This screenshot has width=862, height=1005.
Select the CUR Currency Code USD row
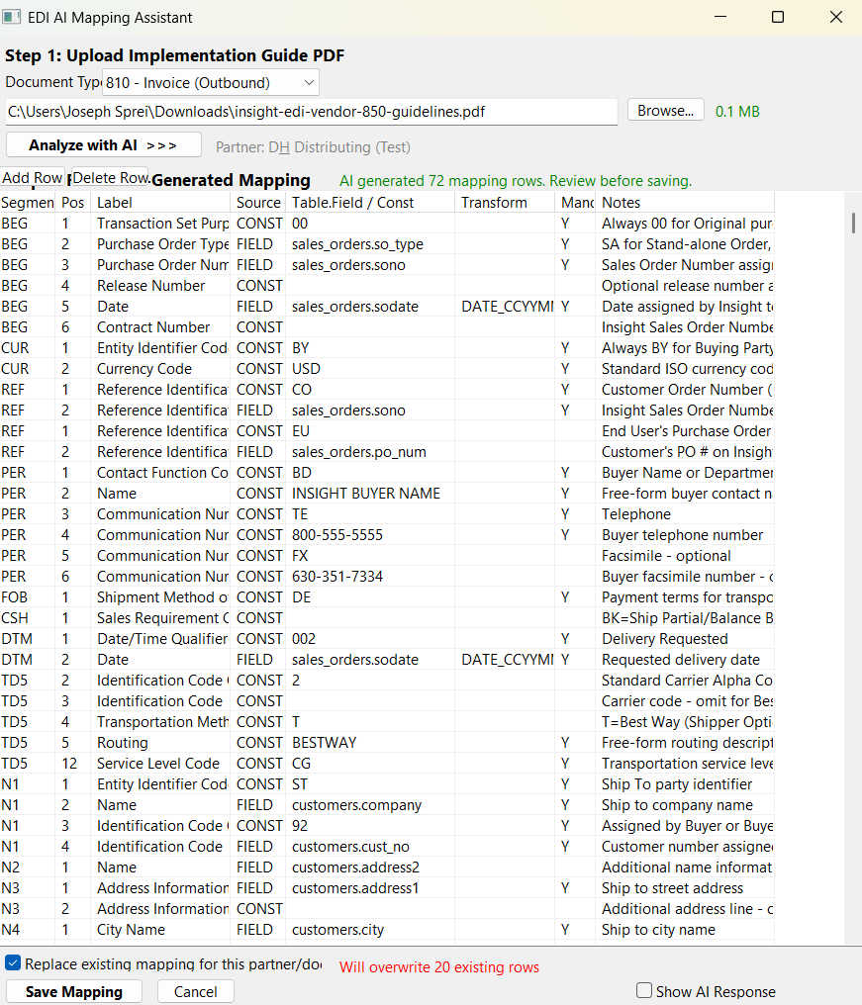pos(297,368)
